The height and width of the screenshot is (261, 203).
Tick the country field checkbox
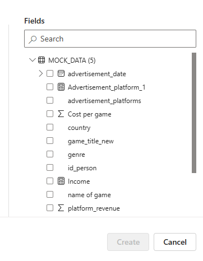pyautogui.click(x=50, y=127)
